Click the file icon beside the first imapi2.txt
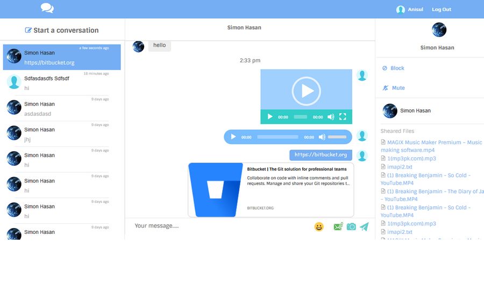Image resolution: width=484 pixels, height=287 pixels. 383,167
